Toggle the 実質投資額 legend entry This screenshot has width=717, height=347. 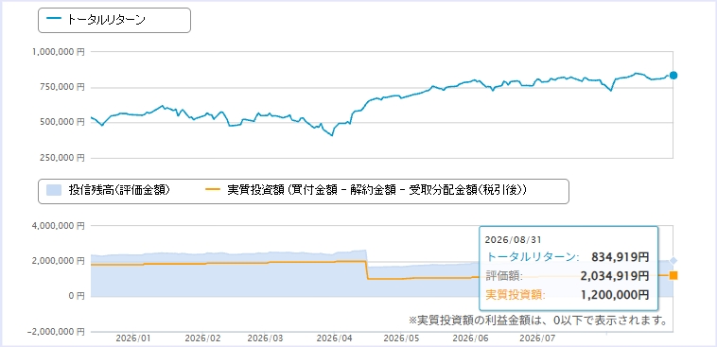tap(366, 190)
